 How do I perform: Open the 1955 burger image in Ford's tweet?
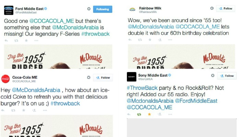tap(58, 57)
